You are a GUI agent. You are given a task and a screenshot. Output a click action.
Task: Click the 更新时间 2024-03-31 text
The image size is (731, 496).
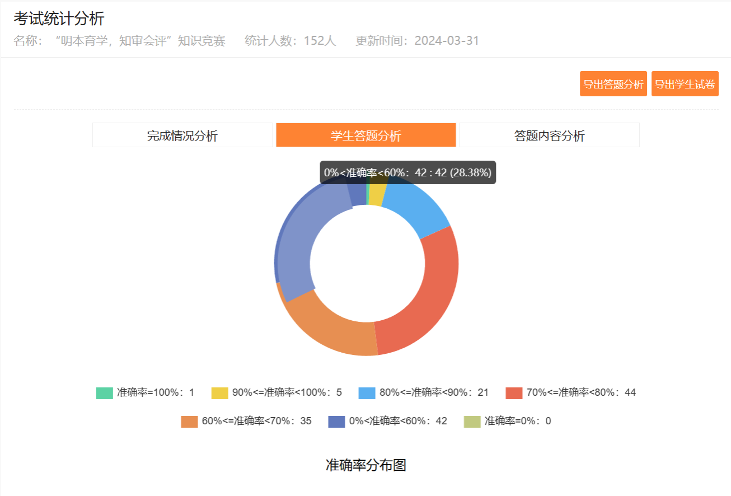pyautogui.click(x=417, y=41)
